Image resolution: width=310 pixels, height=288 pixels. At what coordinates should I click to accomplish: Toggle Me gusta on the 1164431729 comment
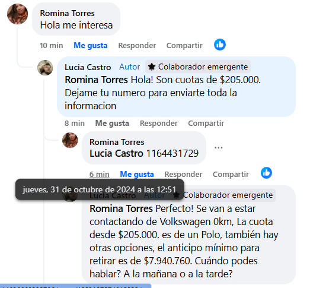tap(137, 175)
